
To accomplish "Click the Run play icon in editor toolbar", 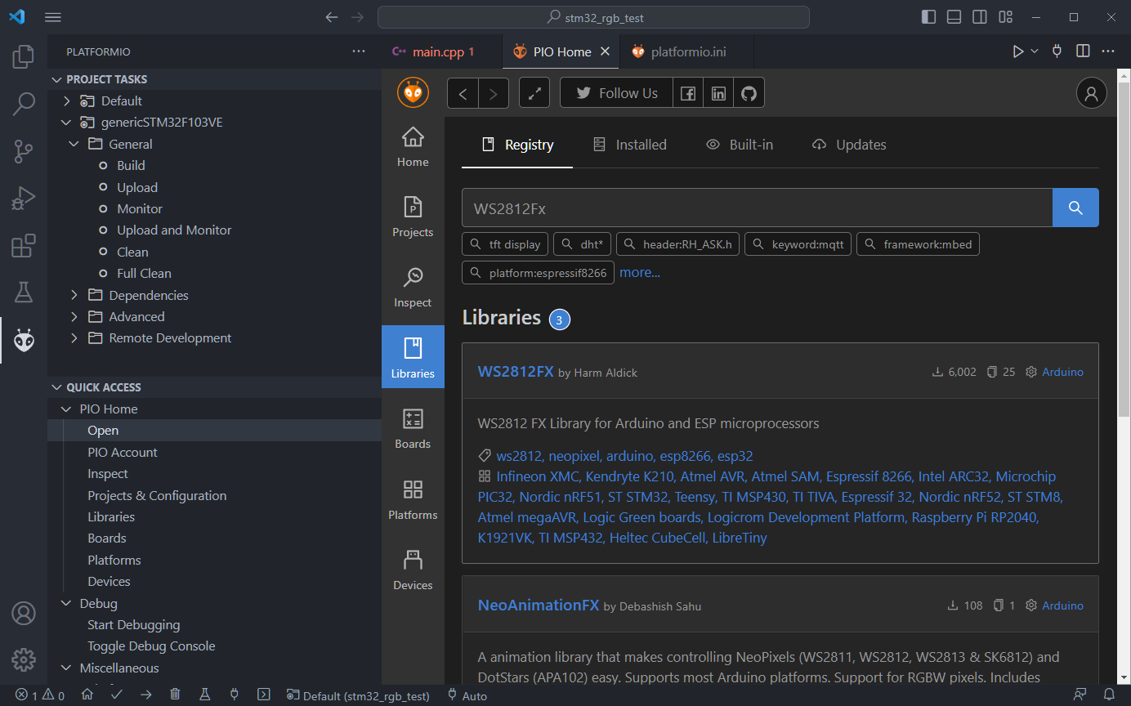I will pyautogui.click(x=1017, y=51).
